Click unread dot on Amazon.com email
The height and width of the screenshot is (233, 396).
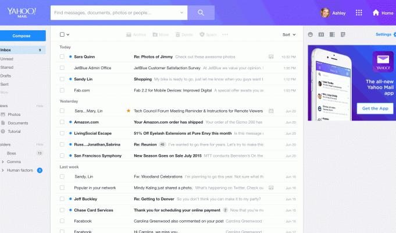point(70,122)
